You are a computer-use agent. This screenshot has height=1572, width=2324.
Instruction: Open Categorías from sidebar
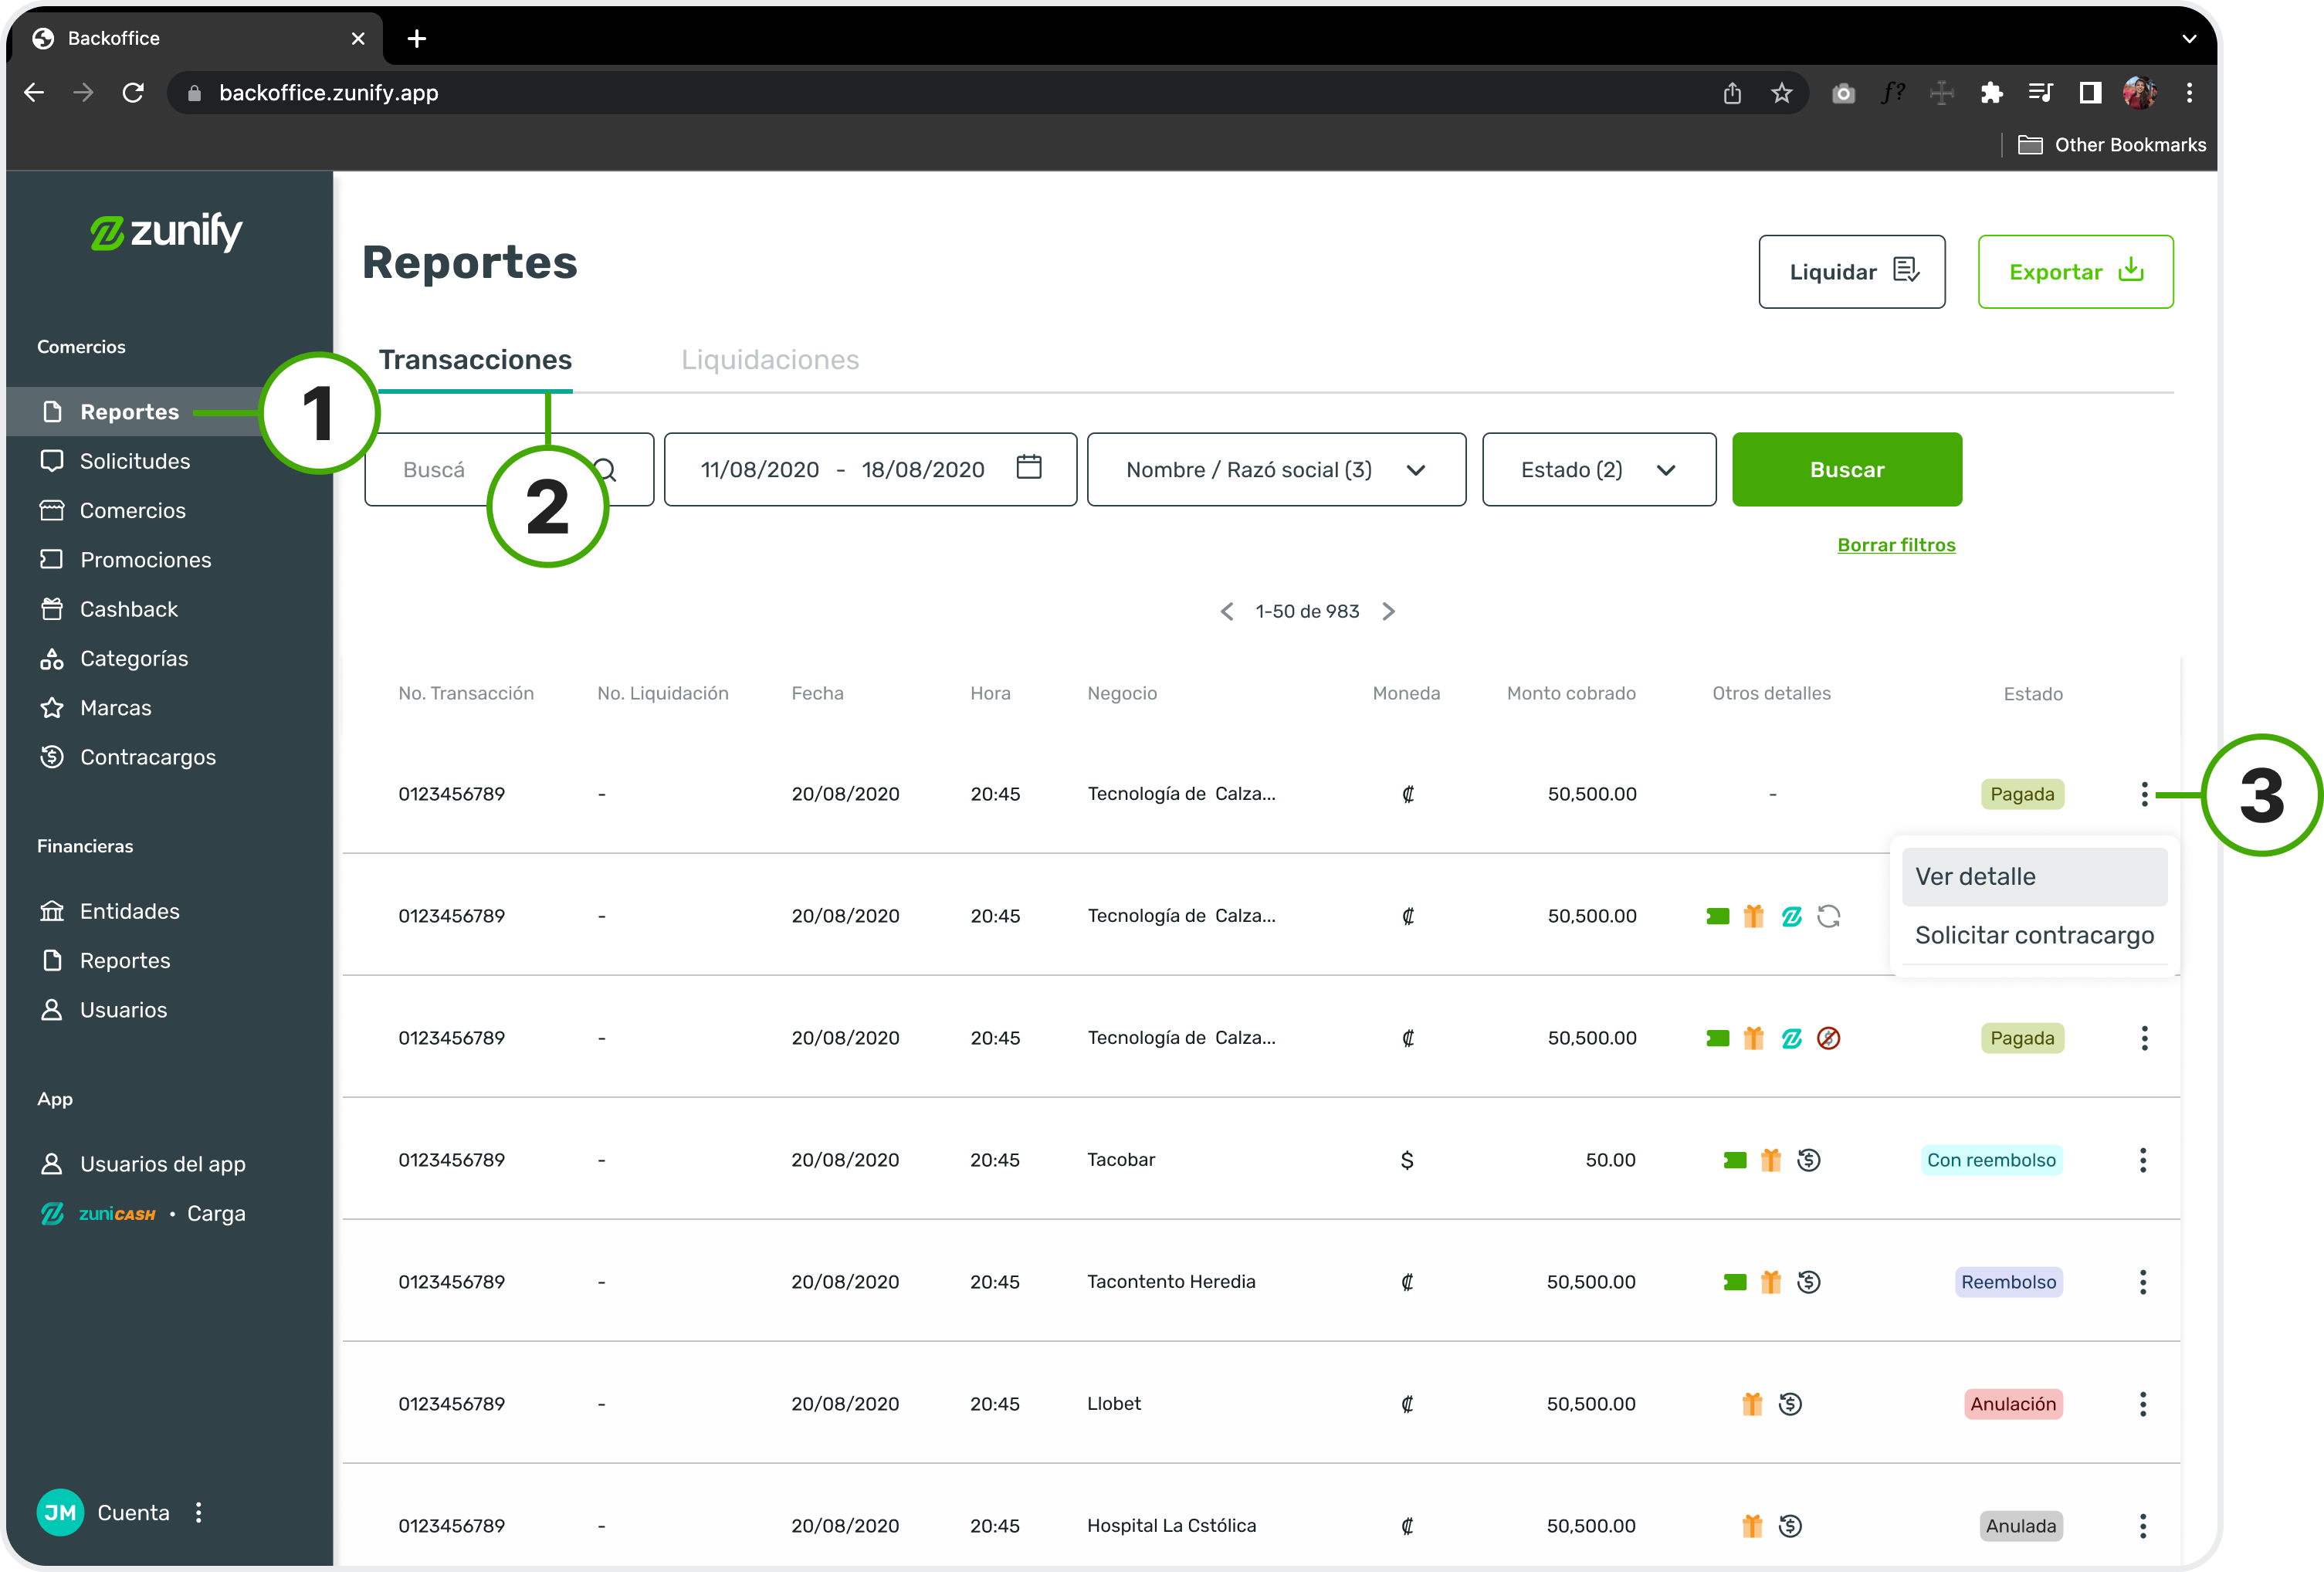coord(133,658)
